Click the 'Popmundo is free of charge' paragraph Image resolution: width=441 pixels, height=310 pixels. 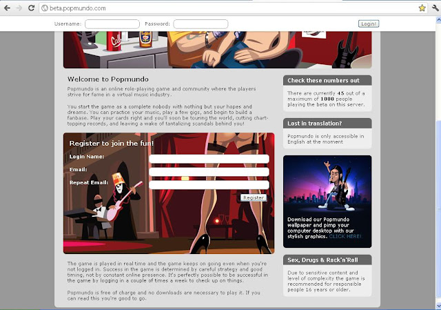[164, 296]
